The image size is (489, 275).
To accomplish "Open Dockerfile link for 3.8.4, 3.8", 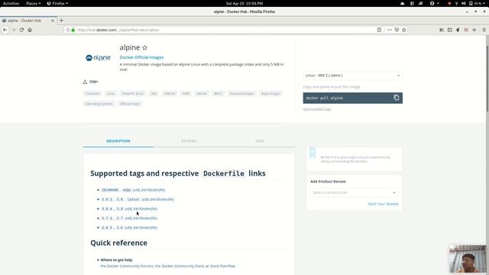I will click(141, 209).
